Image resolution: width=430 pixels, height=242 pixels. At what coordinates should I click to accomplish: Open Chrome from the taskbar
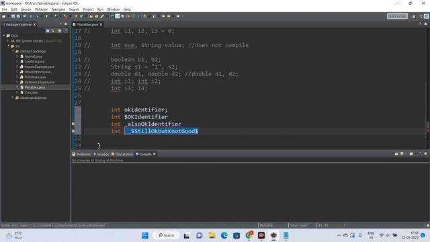pyautogui.click(x=249, y=235)
